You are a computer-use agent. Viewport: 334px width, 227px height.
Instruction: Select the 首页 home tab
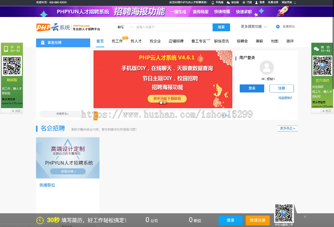tap(100, 41)
